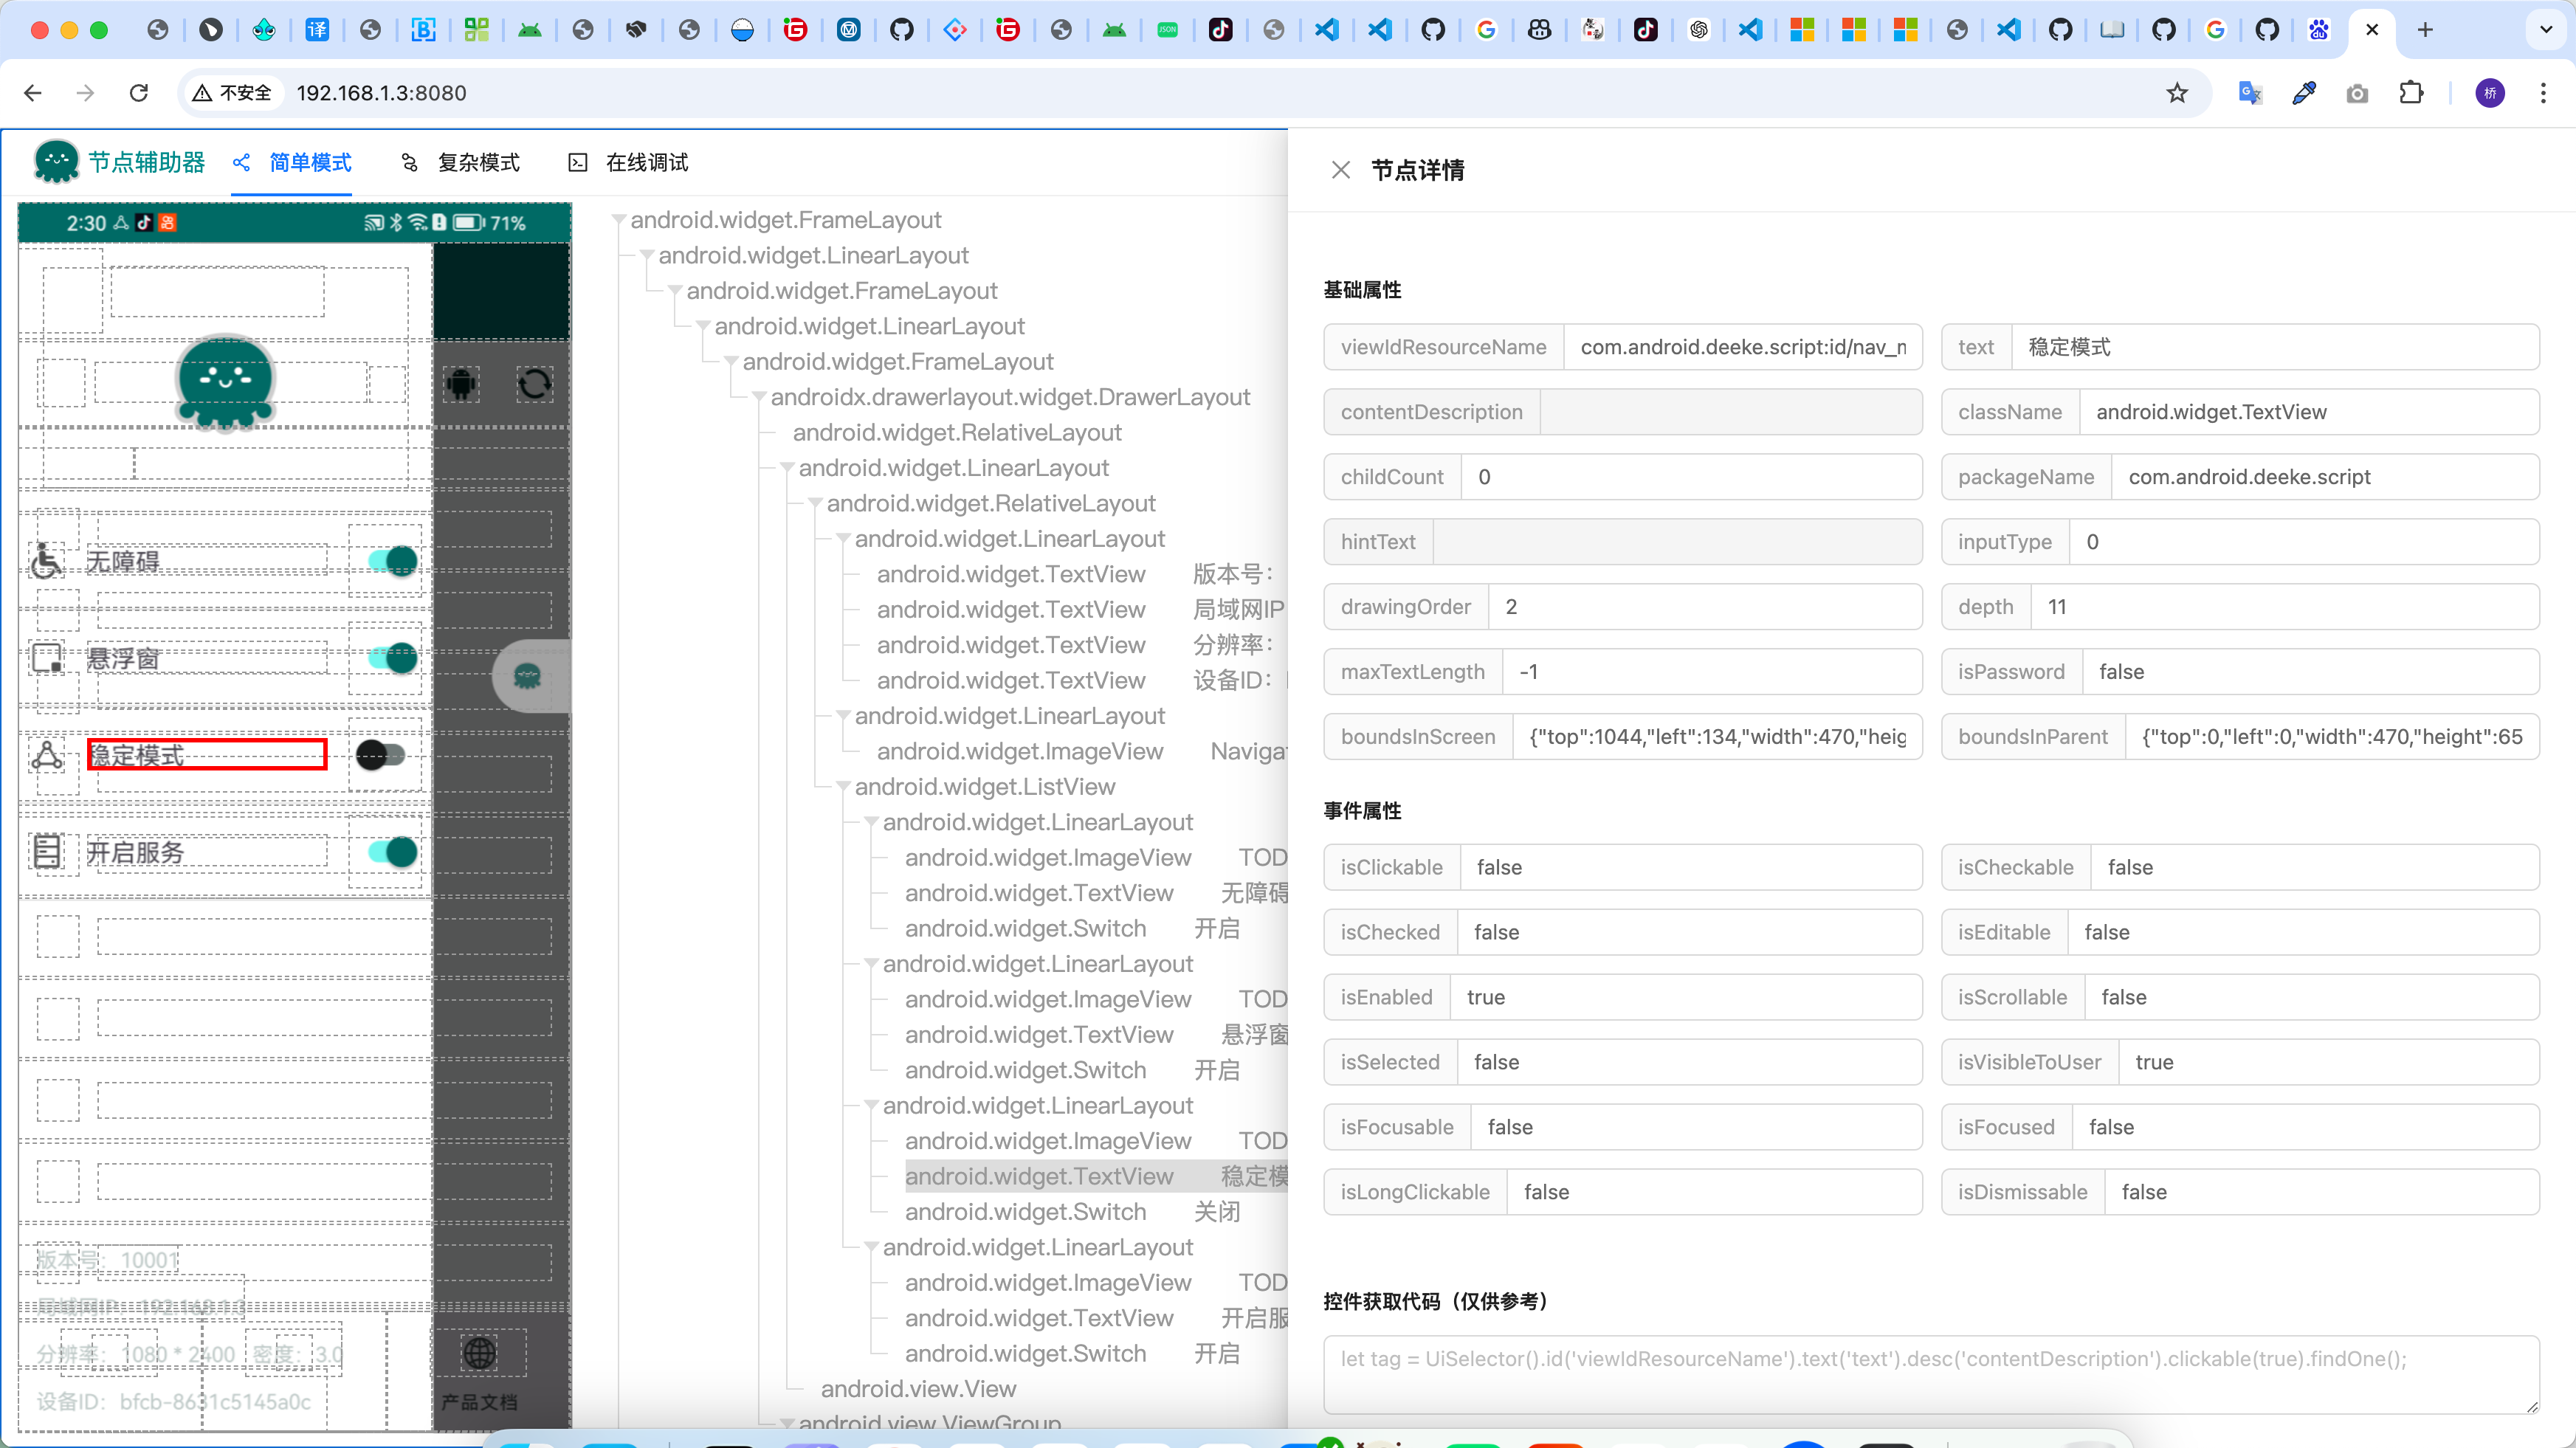Enable the 稳定模式 switch
The image size is (2576, 1448).
(381, 754)
